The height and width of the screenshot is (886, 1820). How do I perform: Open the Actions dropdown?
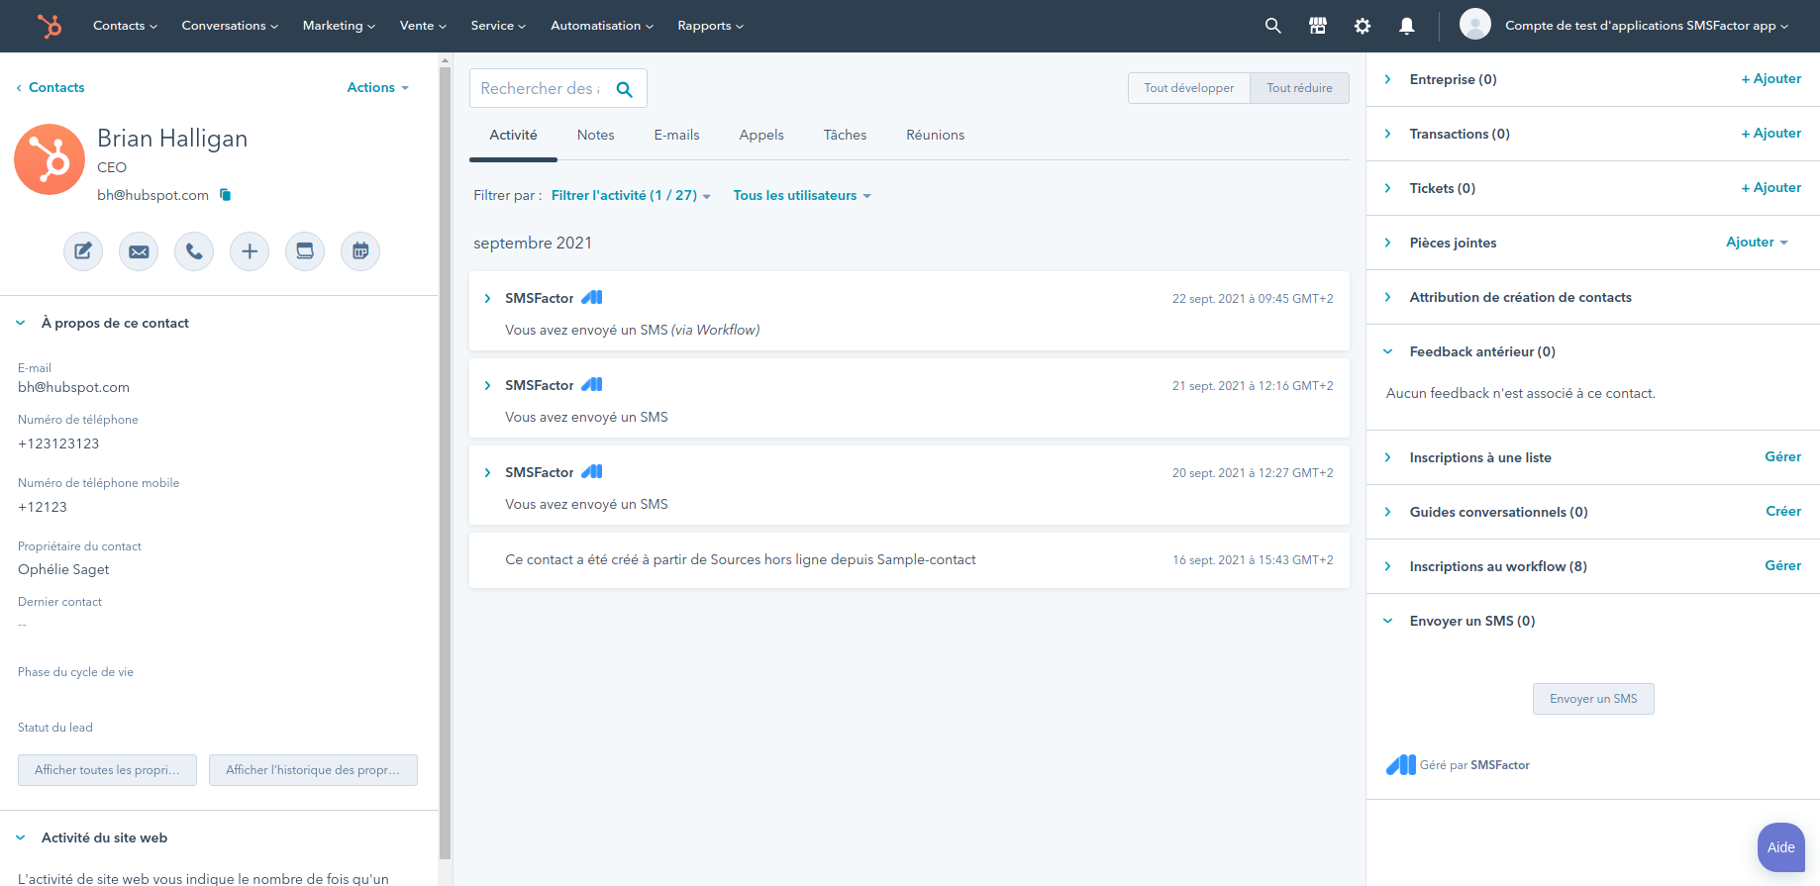click(x=377, y=87)
